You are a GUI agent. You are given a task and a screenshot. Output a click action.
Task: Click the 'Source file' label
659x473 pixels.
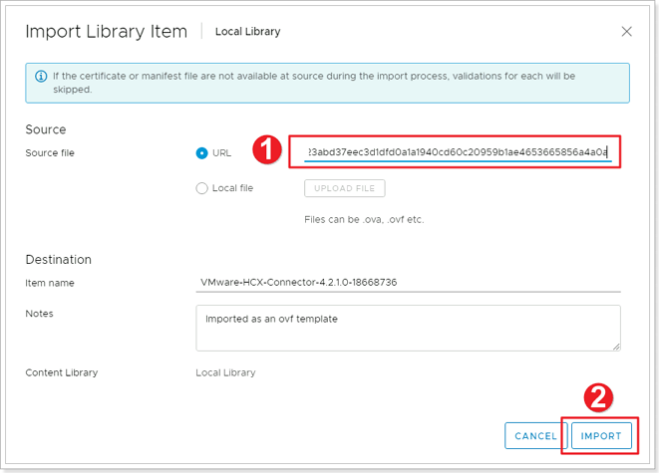(x=50, y=152)
